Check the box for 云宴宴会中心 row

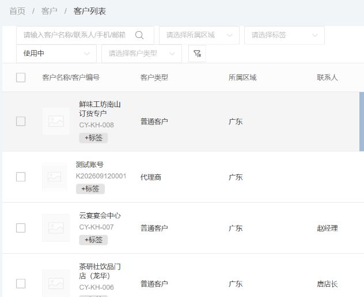21,228
